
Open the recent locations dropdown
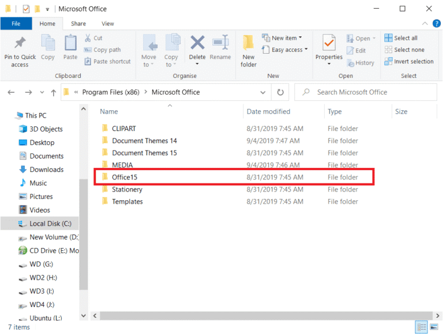point(42,92)
